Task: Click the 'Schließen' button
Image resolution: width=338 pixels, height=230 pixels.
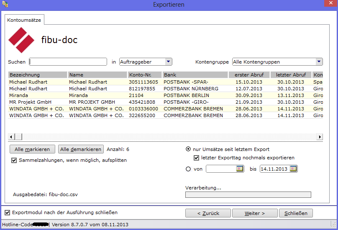Action: 296,213
